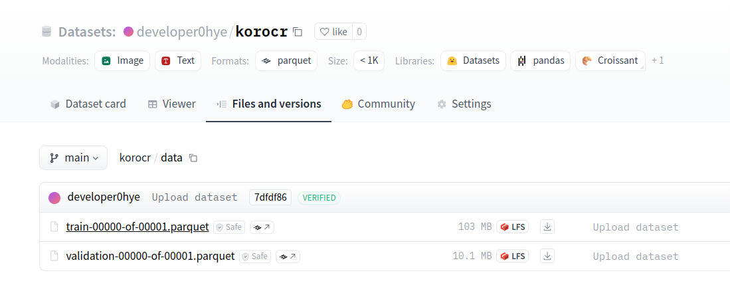
Task: Open the Dataset card tab
Action: click(88, 104)
